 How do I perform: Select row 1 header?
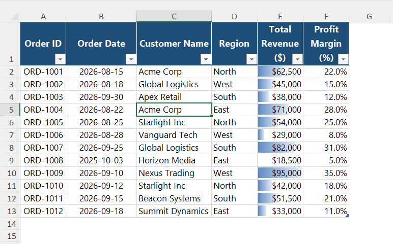[x=10, y=44]
